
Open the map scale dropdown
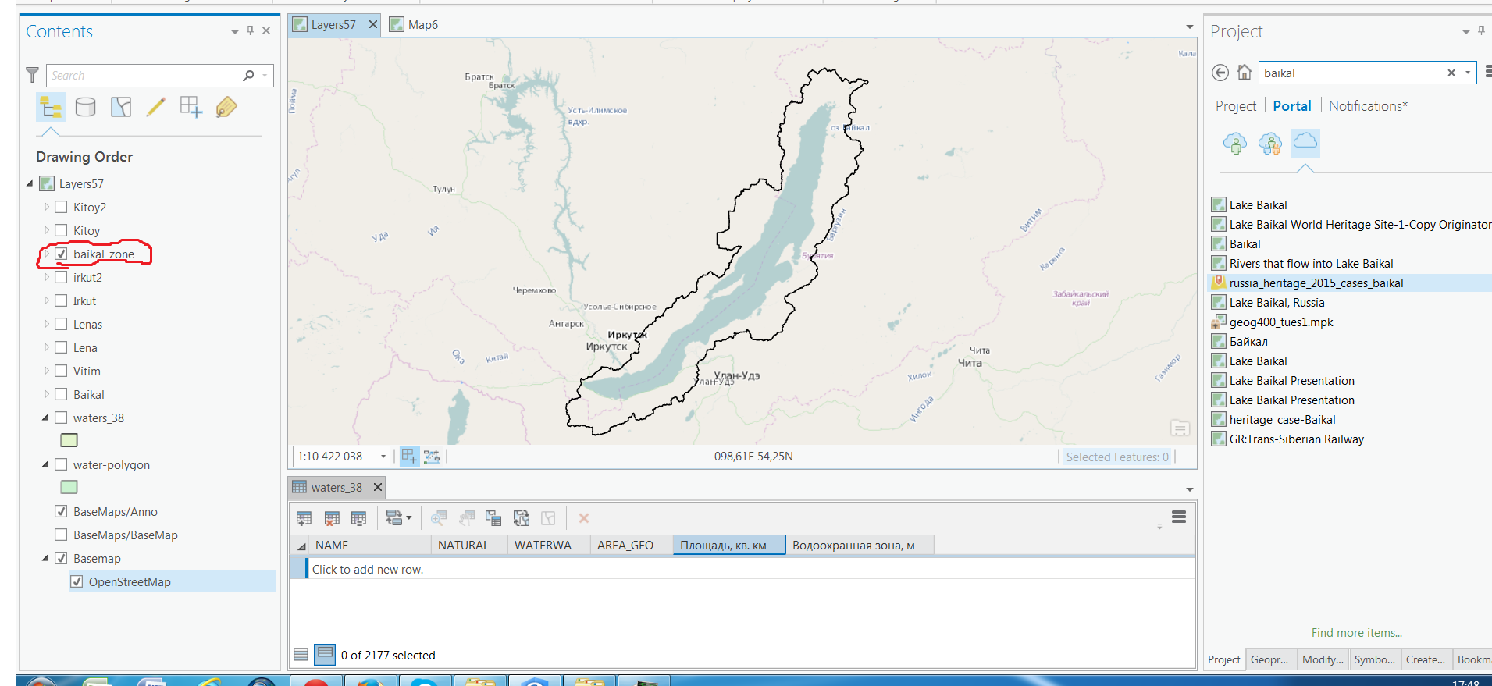click(383, 457)
